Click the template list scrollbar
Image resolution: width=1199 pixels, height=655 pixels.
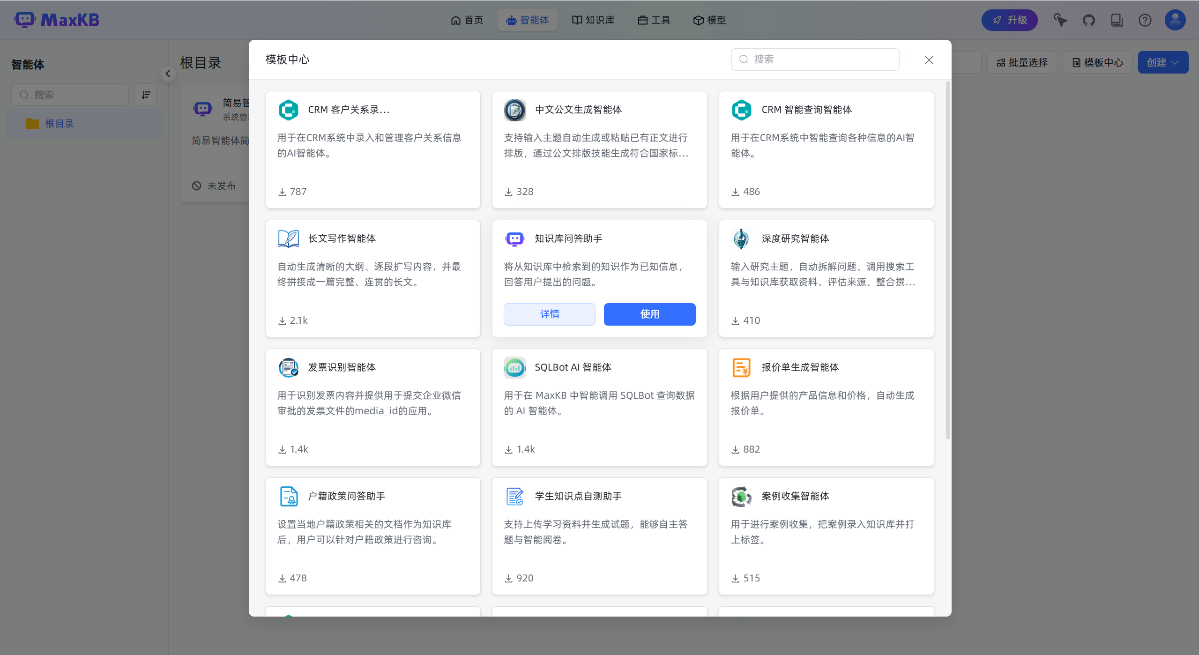coord(948,261)
